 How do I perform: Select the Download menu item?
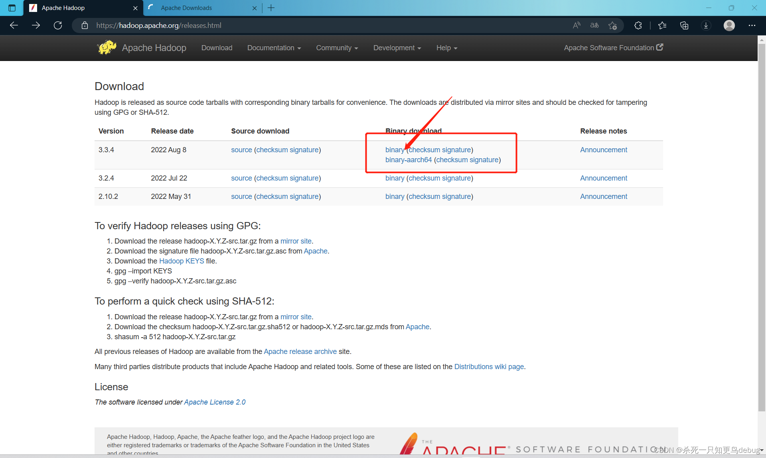(x=217, y=48)
